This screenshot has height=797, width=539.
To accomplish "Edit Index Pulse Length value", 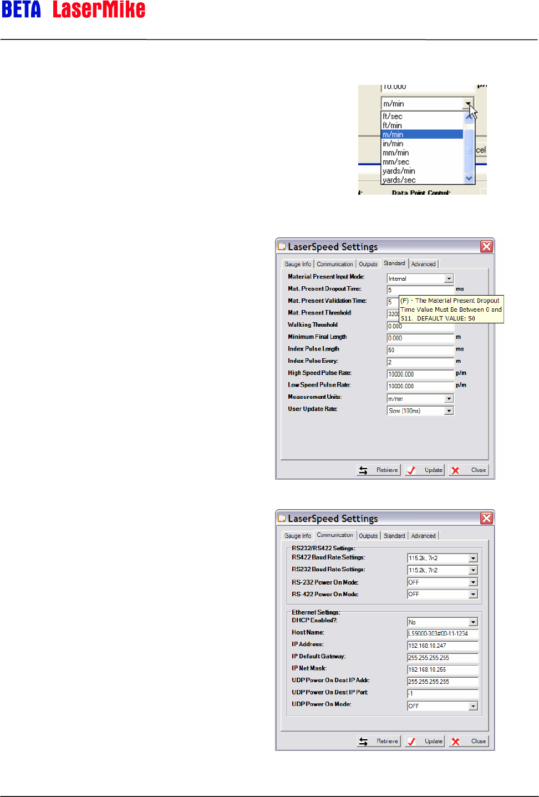I will (420, 350).
